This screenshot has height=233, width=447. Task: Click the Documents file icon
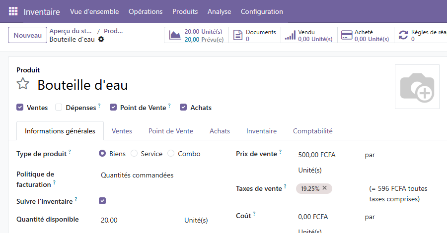(x=237, y=35)
